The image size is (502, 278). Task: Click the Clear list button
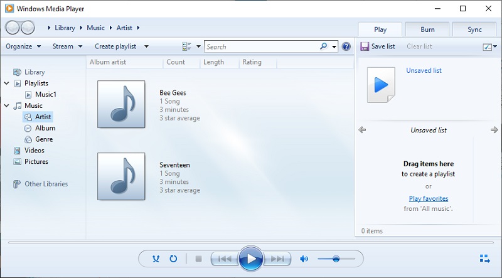(x=419, y=46)
